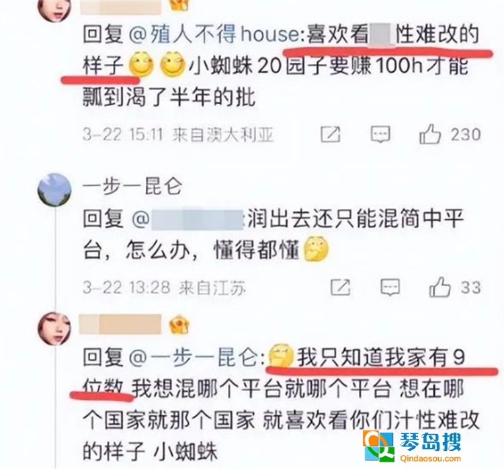504x469 pixels.
Task: Open comment box on the 来自江苏 reply
Action: tap(390, 287)
